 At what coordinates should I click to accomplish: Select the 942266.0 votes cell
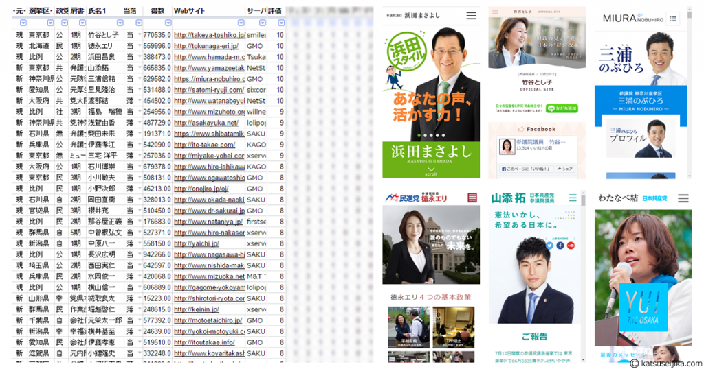(157, 254)
